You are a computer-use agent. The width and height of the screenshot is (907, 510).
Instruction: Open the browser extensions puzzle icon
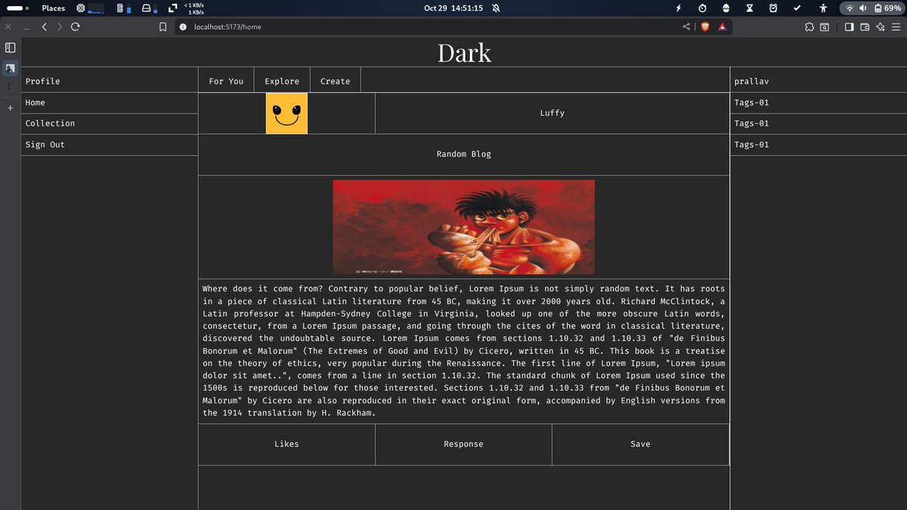tap(810, 26)
